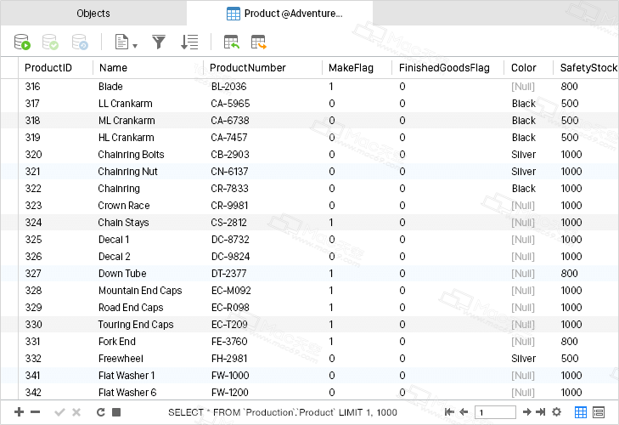Select the cell 'BL-2036'
This screenshot has width=619, height=425.
click(228, 86)
